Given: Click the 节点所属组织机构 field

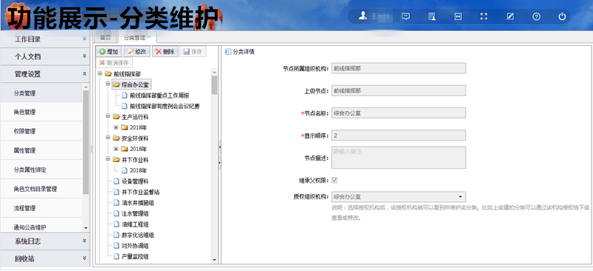Looking at the screenshot, I should 399,68.
